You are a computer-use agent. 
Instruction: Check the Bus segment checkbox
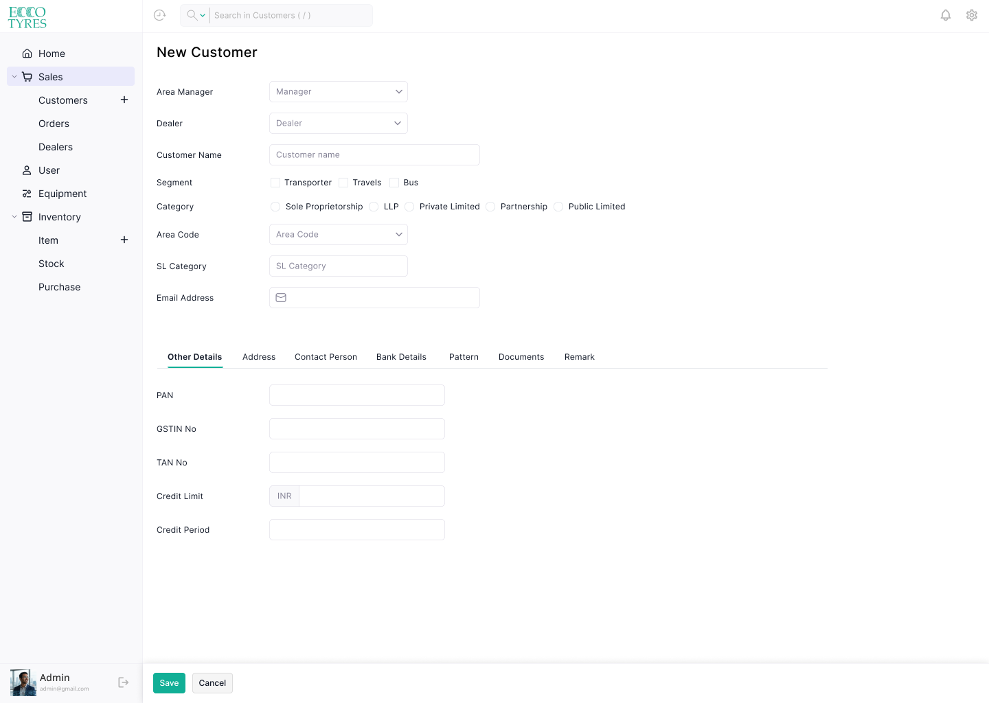click(394, 183)
